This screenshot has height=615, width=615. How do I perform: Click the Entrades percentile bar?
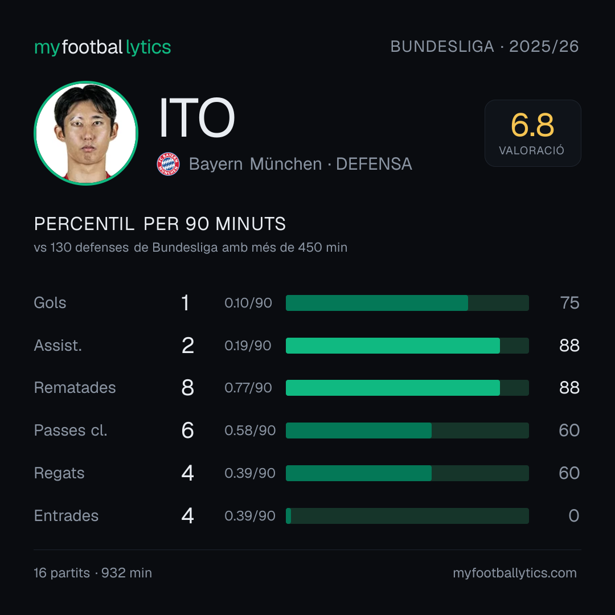tap(407, 516)
